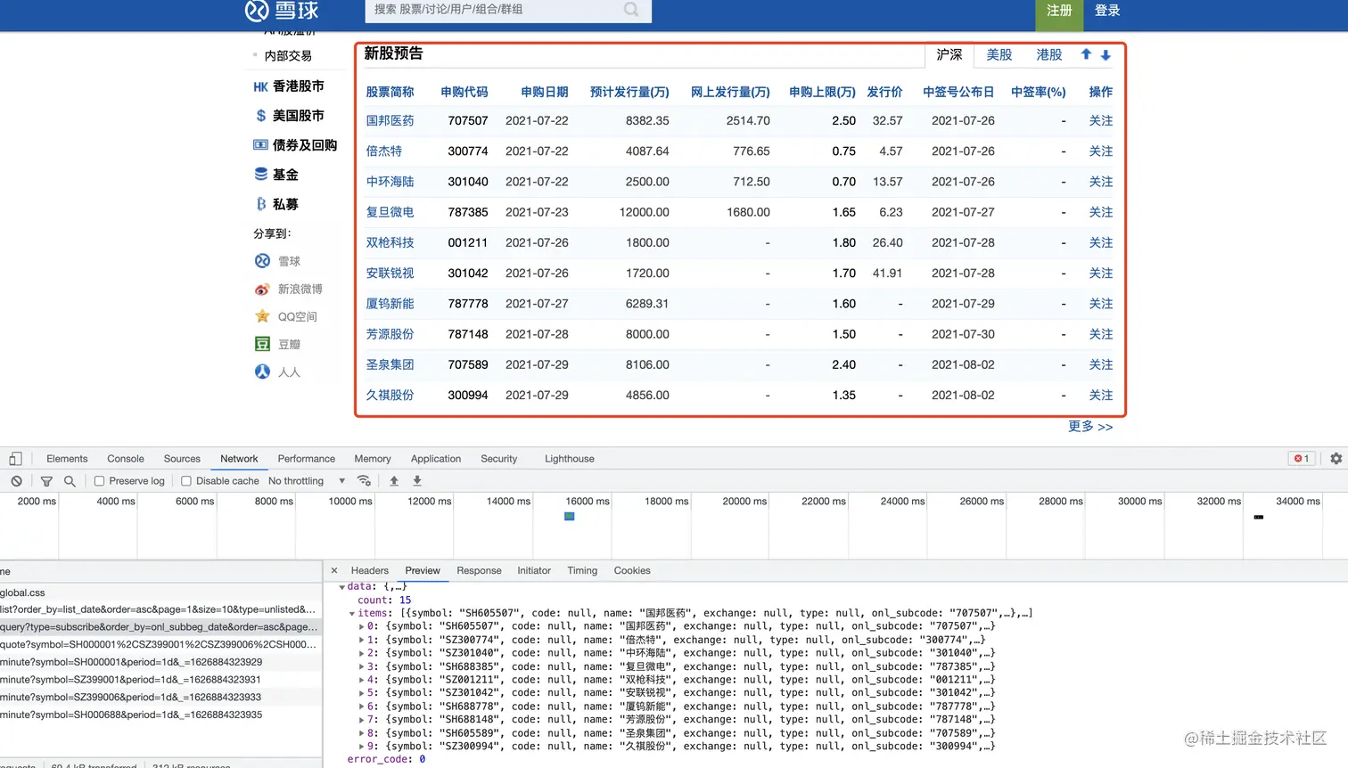Open the Timing tab of request
Image resolution: width=1348 pixels, height=768 pixels.
tap(582, 571)
